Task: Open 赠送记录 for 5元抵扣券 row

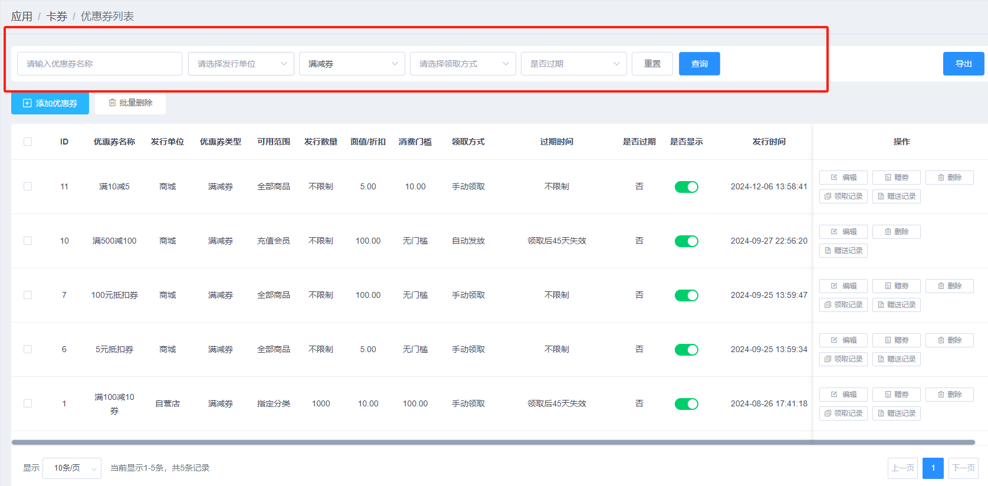Action: pyautogui.click(x=896, y=359)
